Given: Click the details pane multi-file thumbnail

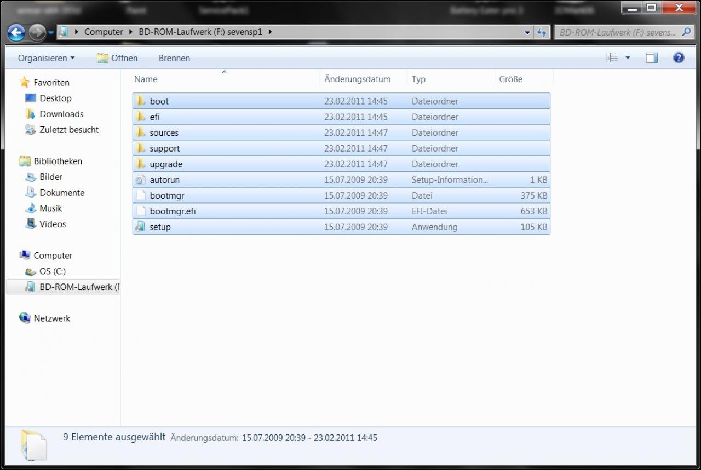Looking at the screenshot, I should click(x=33, y=444).
